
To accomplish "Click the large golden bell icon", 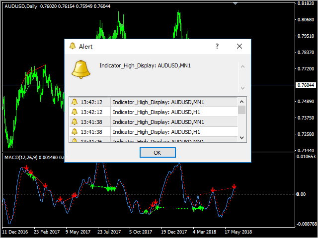I will pyautogui.click(x=81, y=69).
